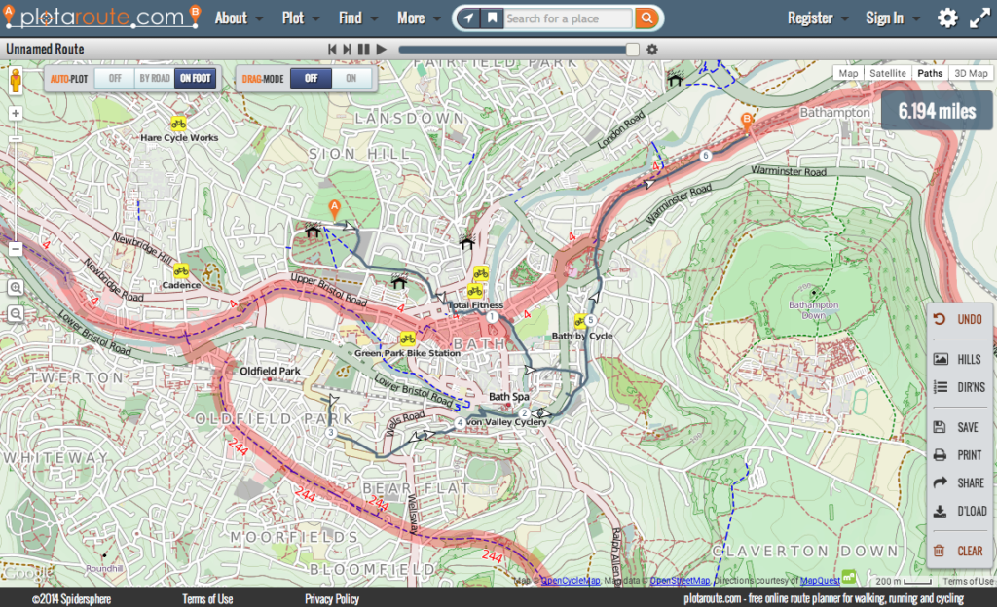Switch to the Satellite view tab

point(888,73)
